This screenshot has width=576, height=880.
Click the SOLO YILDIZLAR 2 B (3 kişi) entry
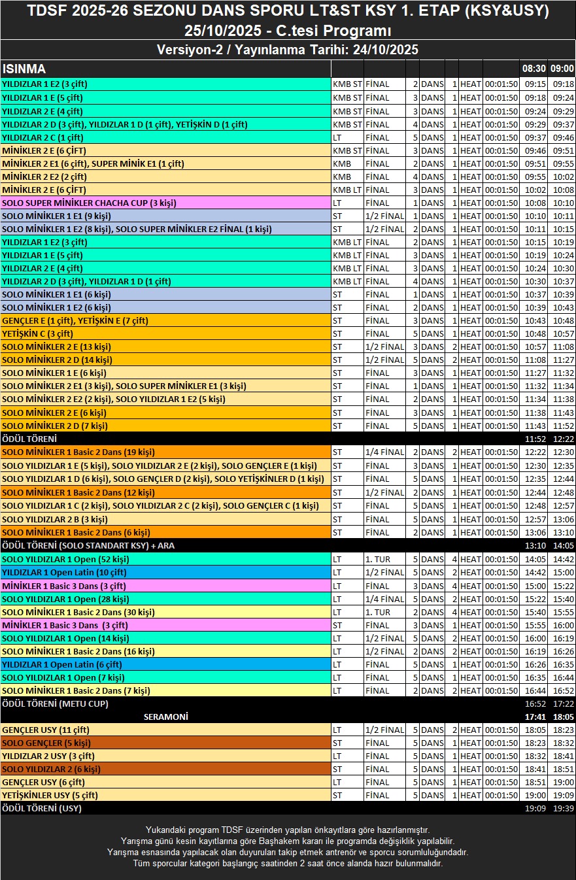pyautogui.click(x=55, y=519)
